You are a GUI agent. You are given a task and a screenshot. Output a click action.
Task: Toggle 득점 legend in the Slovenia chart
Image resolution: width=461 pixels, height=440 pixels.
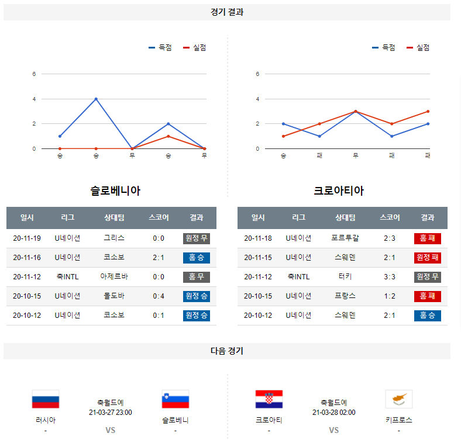[160, 48]
